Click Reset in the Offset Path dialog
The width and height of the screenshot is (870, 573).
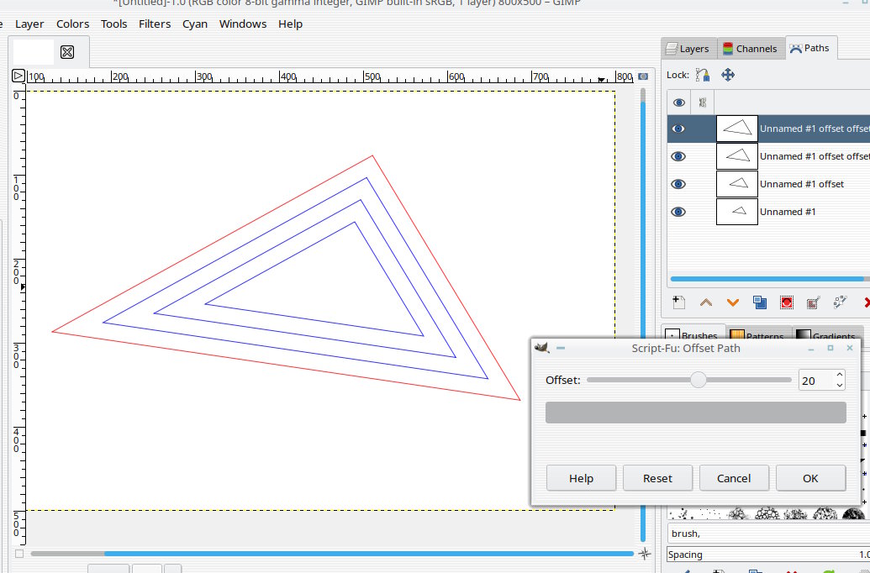click(657, 478)
